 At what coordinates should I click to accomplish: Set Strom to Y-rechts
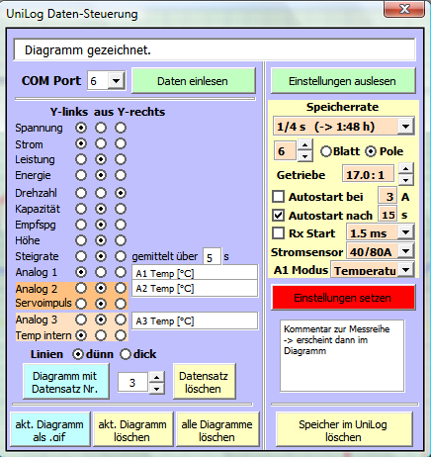point(121,143)
